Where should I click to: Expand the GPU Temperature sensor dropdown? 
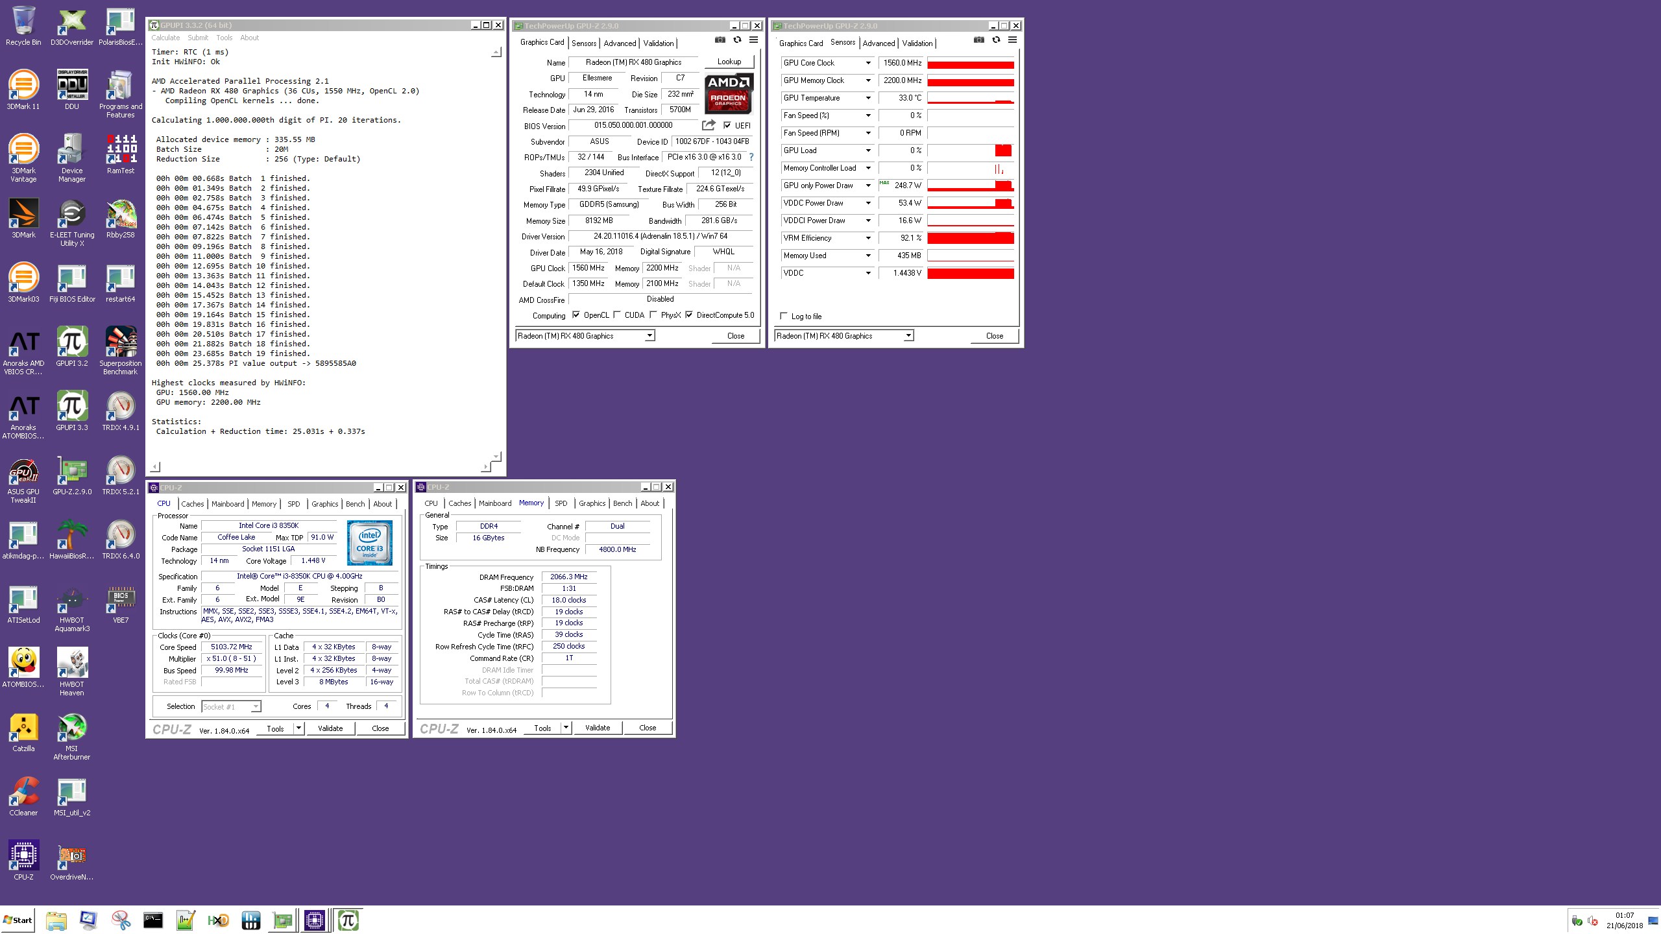coord(868,98)
